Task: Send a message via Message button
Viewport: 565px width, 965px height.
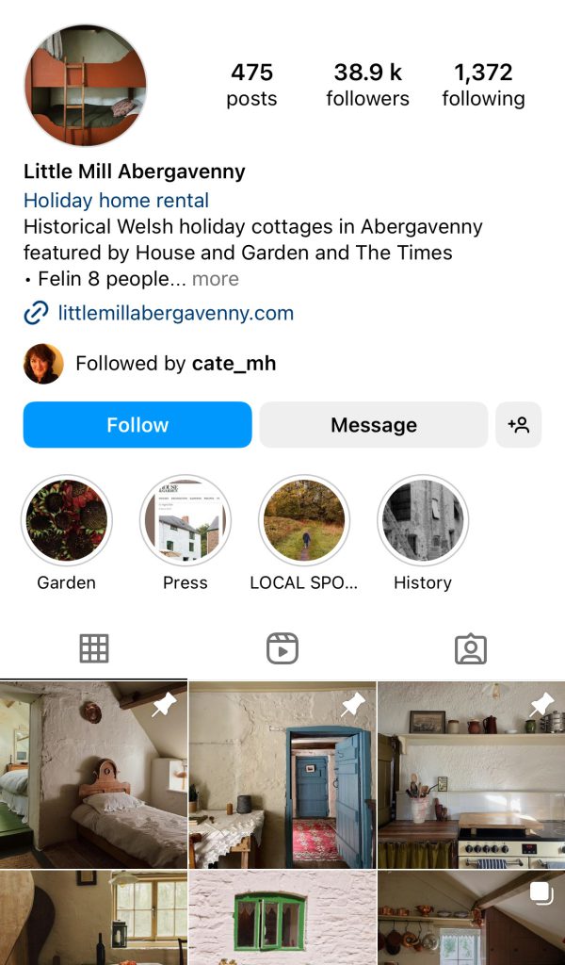Action: coord(374,425)
